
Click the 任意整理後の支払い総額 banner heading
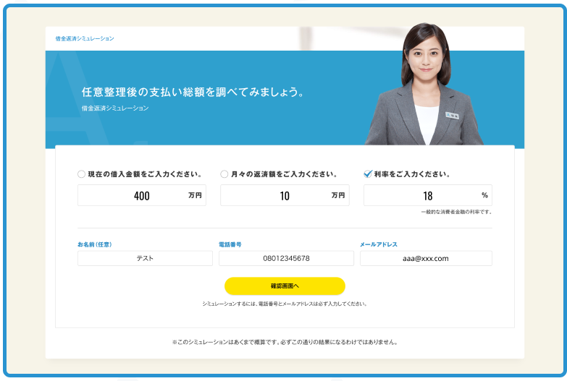pos(193,93)
